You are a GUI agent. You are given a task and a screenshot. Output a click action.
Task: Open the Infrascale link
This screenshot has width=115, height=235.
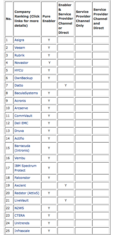click(x=22, y=231)
